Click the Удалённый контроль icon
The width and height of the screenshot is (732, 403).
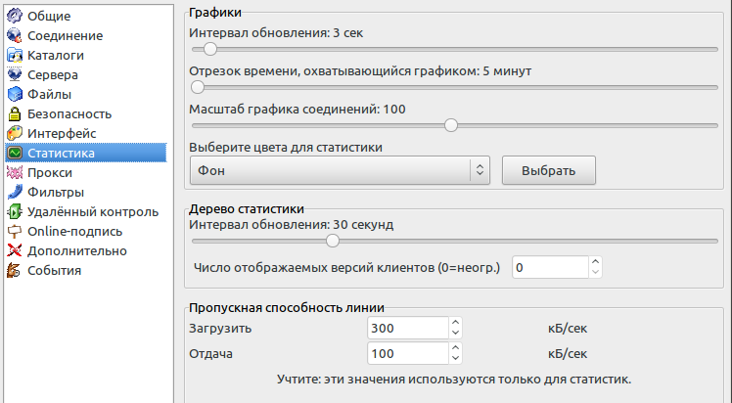tap(15, 211)
